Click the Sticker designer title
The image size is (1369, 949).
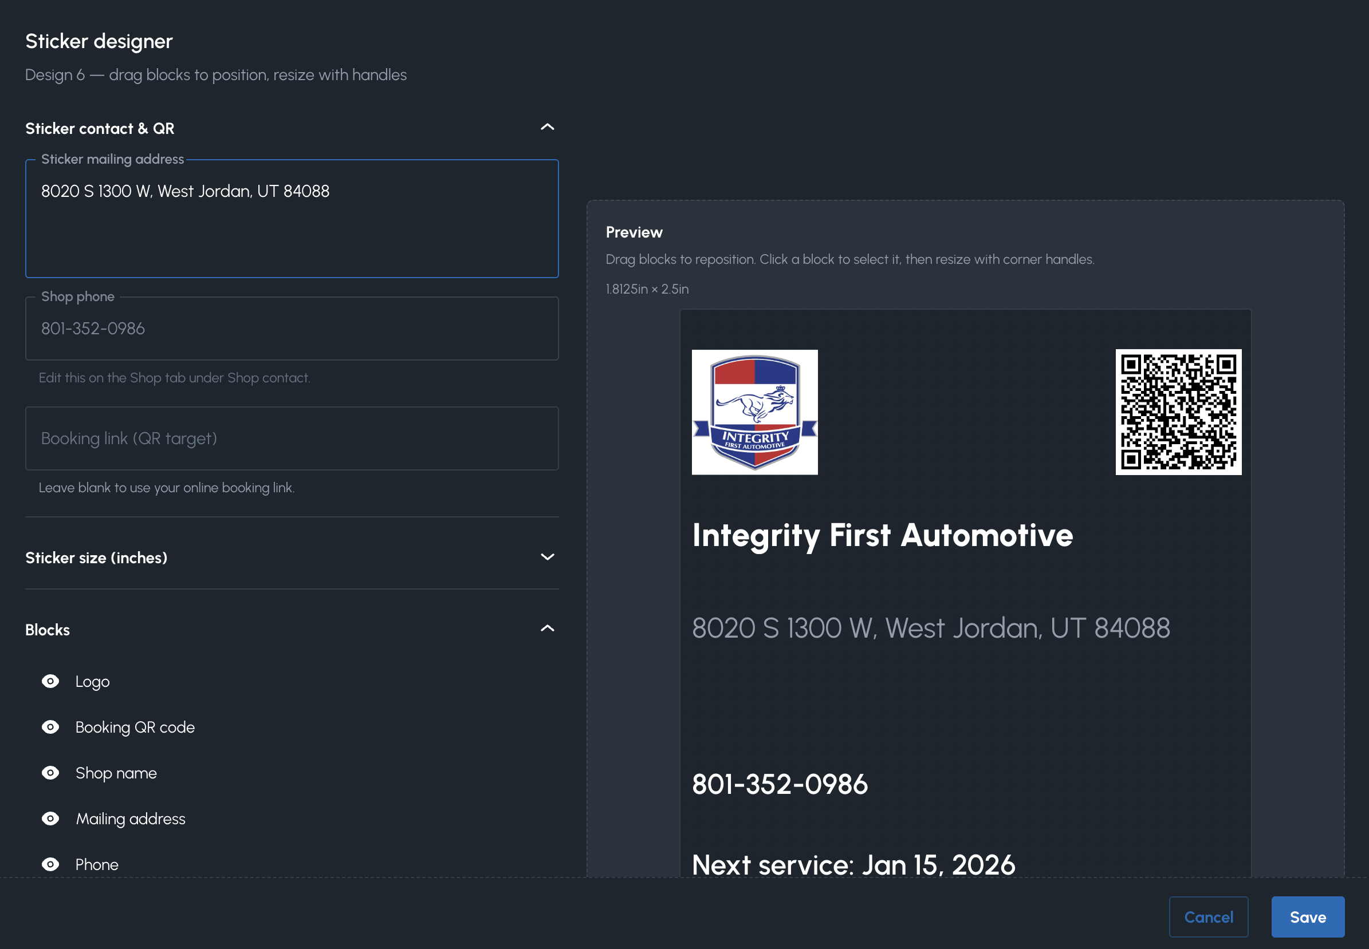click(99, 41)
